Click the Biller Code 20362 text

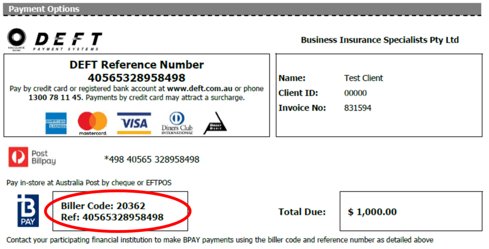coord(103,206)
